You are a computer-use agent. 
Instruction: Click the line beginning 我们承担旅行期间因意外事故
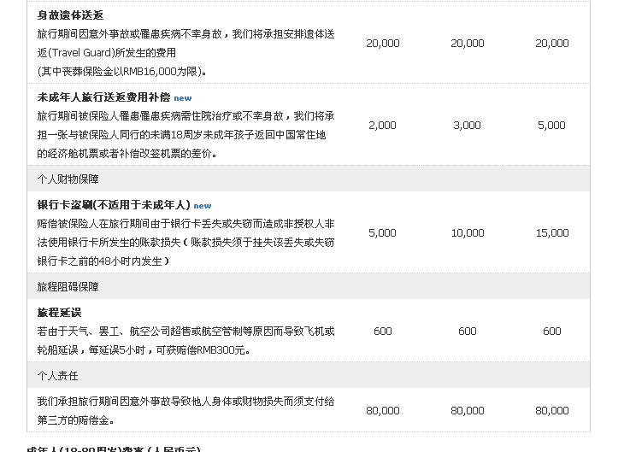185,402
